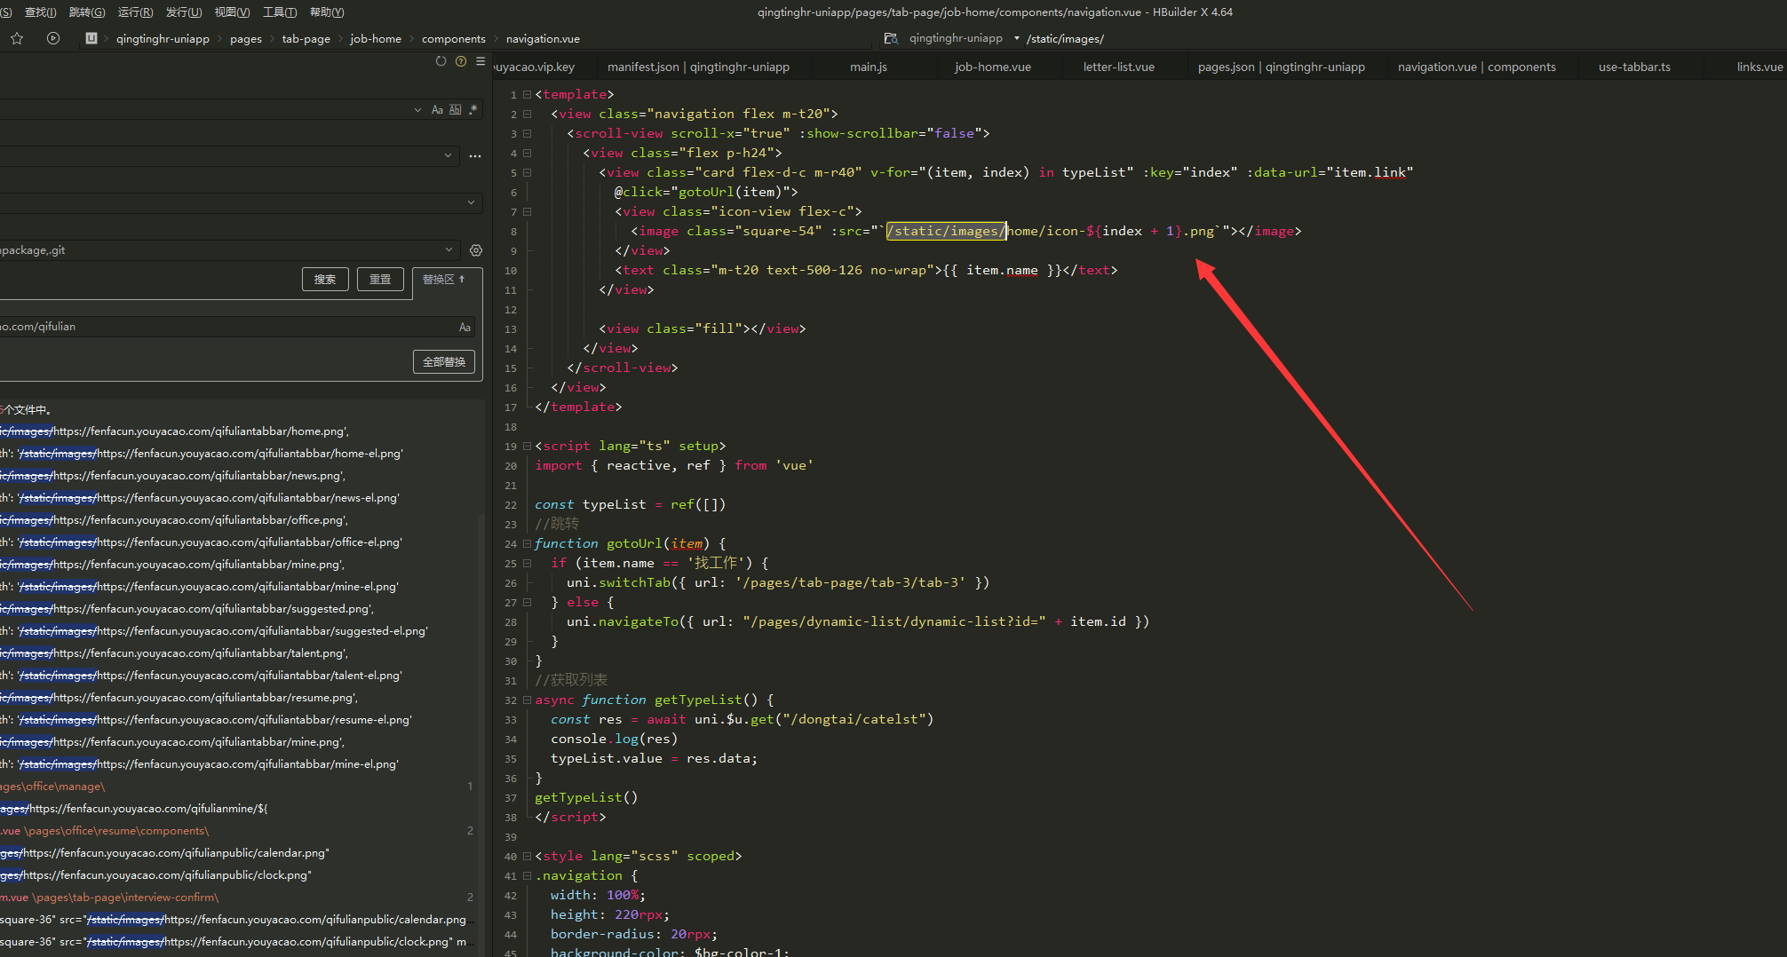1787x957 pixels.
Task: Click search result qifuliantabbar/home.png
Action: click(x=174, y=431)
